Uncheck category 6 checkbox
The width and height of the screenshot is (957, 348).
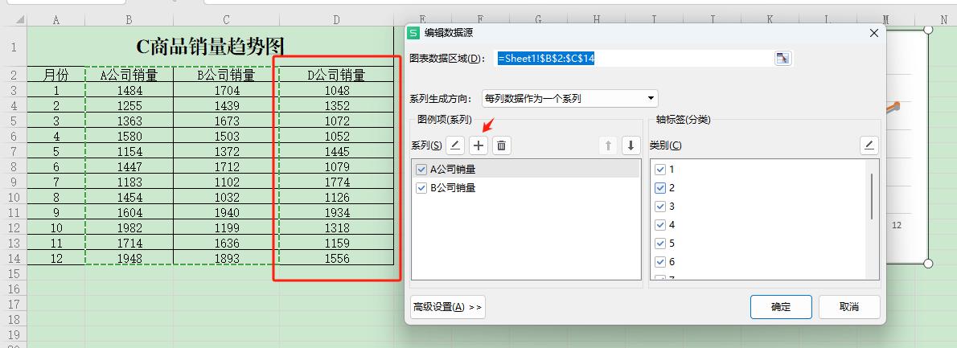tap(659, 261)
